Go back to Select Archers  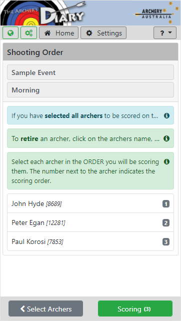point(45,308)
